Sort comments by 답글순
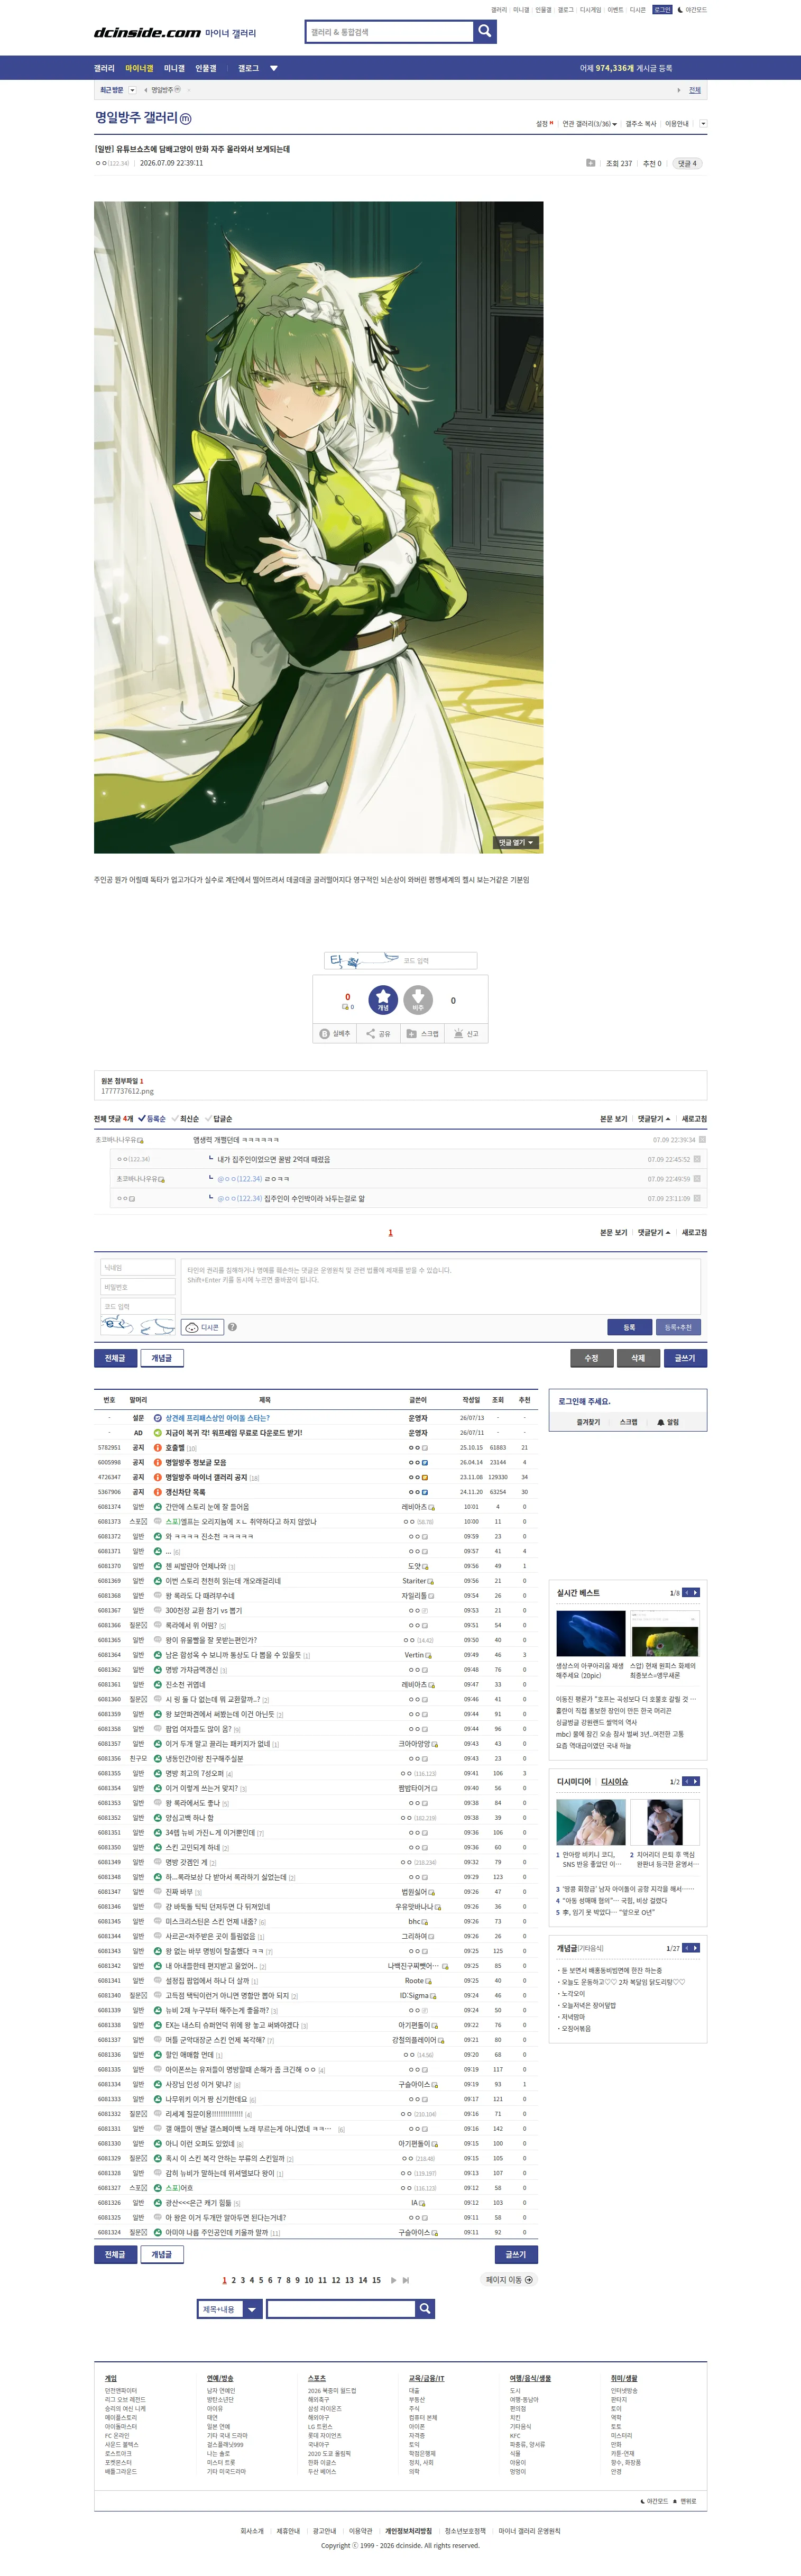 [x=218, y=1119]
